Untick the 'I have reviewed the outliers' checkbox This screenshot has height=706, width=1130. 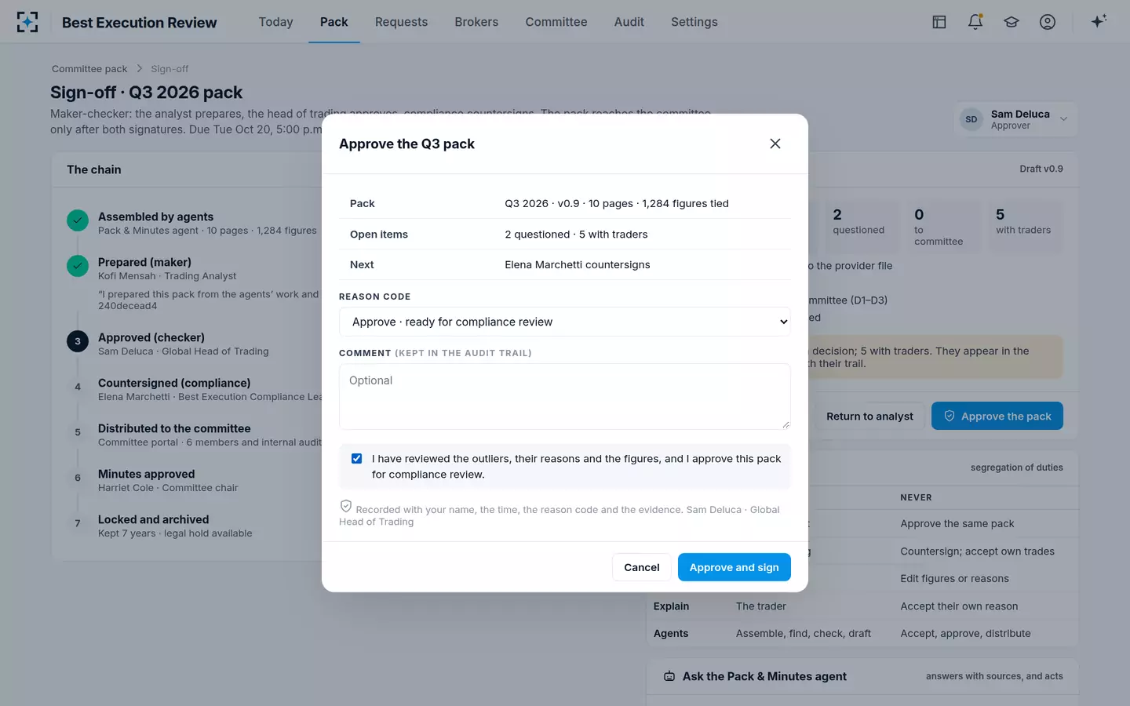point(357,459)
